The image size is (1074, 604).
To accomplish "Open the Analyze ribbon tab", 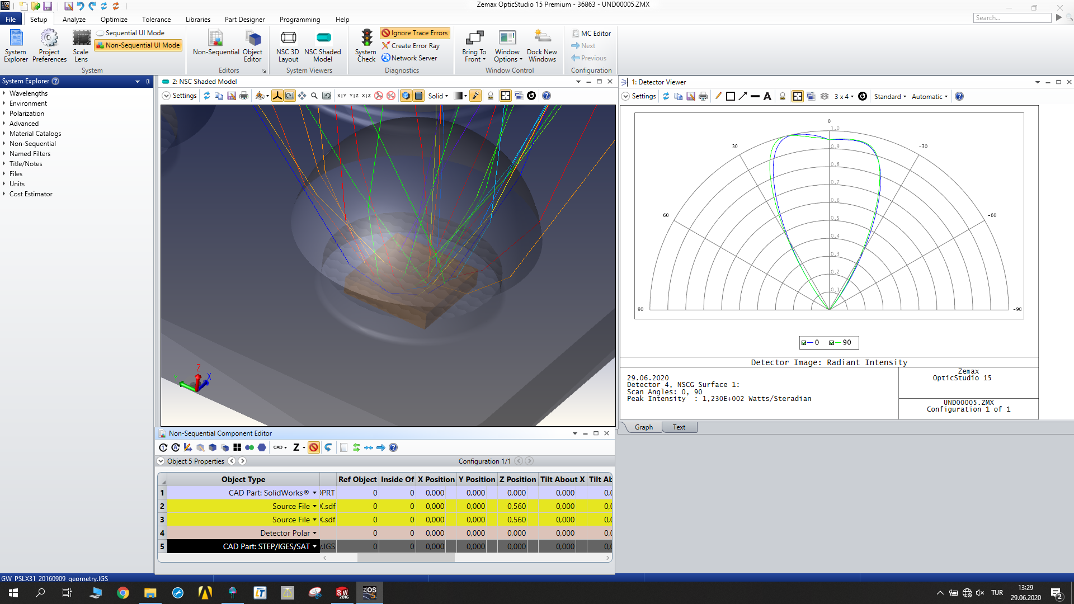I will [74, 19].
